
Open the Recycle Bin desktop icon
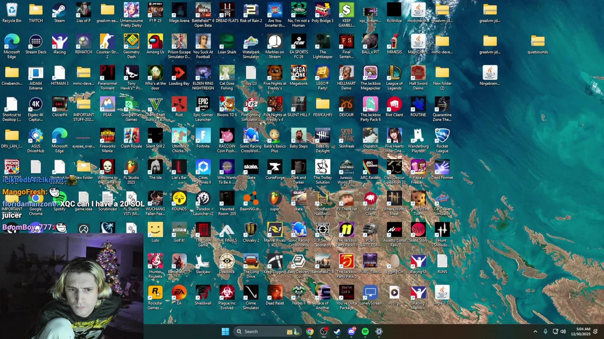point(12,13)
